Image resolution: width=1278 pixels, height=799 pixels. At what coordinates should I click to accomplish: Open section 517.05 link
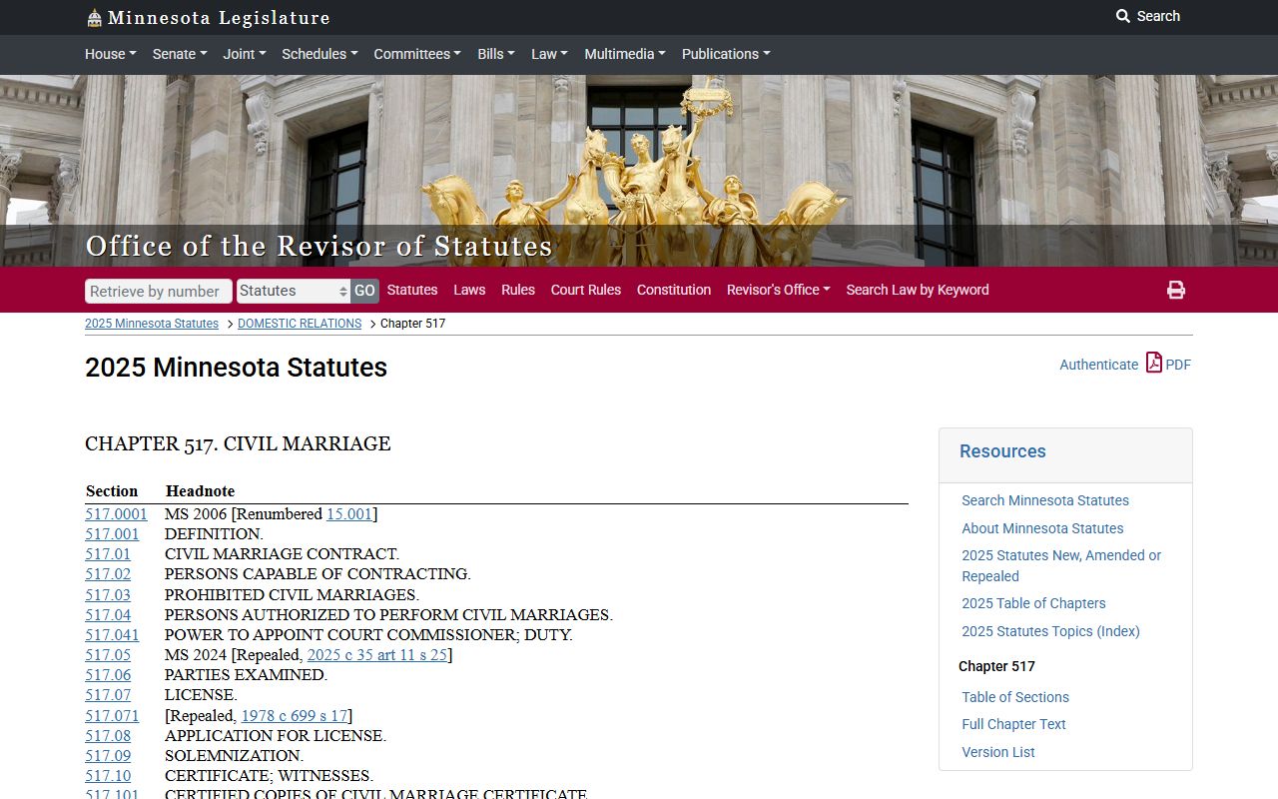108,655
